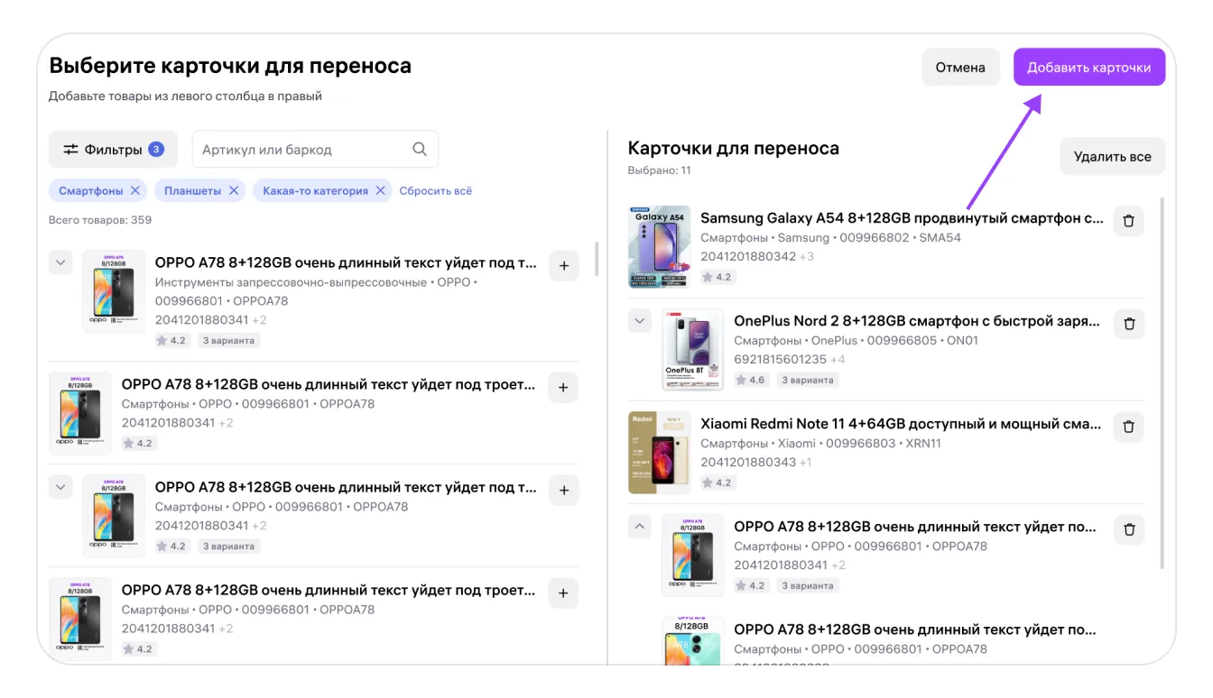Expand the OnePlus Nord 2 variants chevron
Screen dimensions: 1213x698
click(640, 321)
